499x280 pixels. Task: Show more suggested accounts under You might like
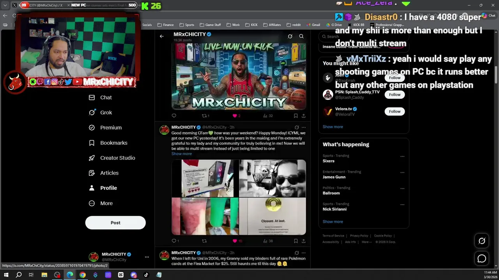[x=333, y=127]
